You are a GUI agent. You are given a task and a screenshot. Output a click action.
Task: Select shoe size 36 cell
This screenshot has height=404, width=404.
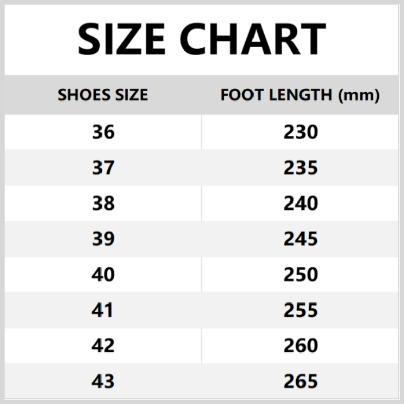coord(103,132)
